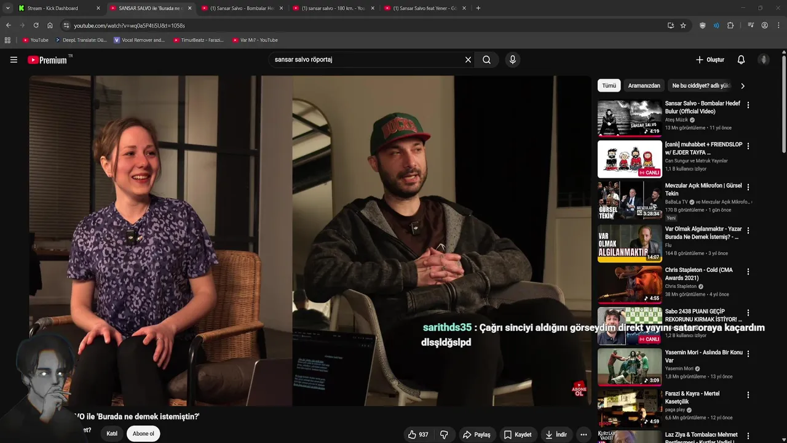Click the page vertical scrollbar
The width and height of the screenshot is (787, 443).
coord(784,105)
